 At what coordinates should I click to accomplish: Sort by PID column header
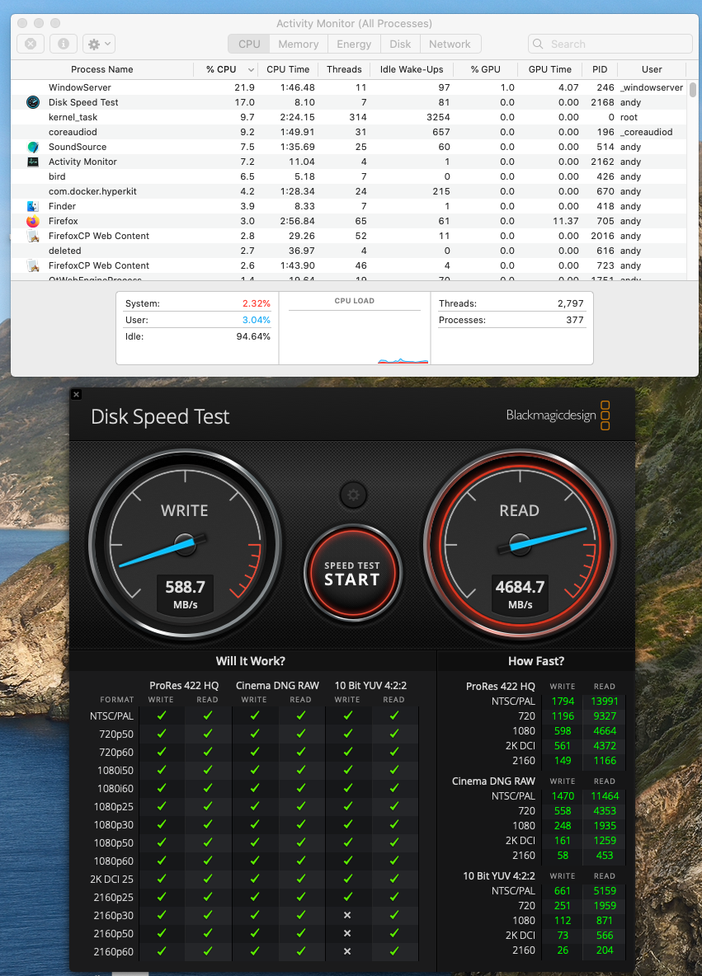[600, 69]
